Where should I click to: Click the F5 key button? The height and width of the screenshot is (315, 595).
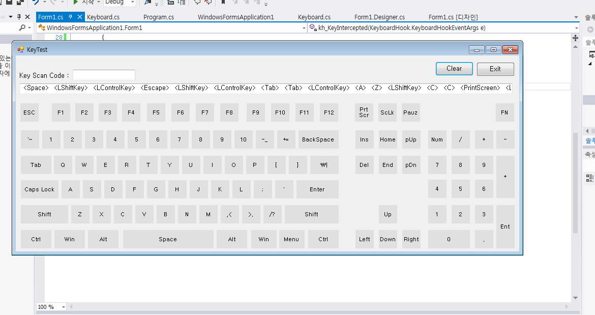tap(156, 112)
